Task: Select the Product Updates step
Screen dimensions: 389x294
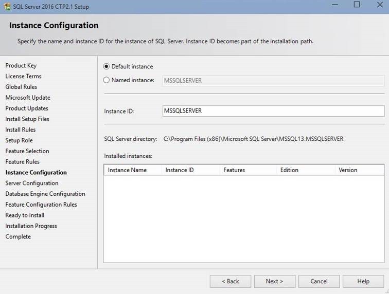Action: tap(27, 108)
